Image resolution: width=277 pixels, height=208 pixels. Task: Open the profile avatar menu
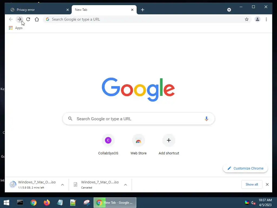coord(258,19)
